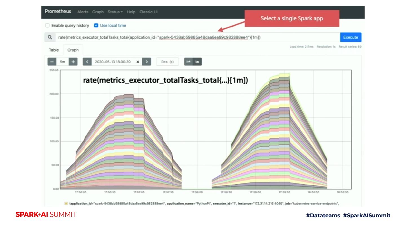
Task: Open the Classic UI link
Action: pos(148,12)
